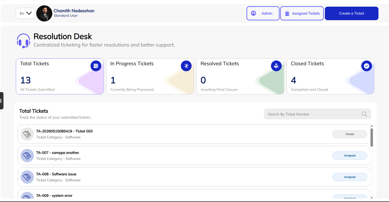Click the Standard User role label
This screenshot has width=389, height=202.
(x=66, y=16)
